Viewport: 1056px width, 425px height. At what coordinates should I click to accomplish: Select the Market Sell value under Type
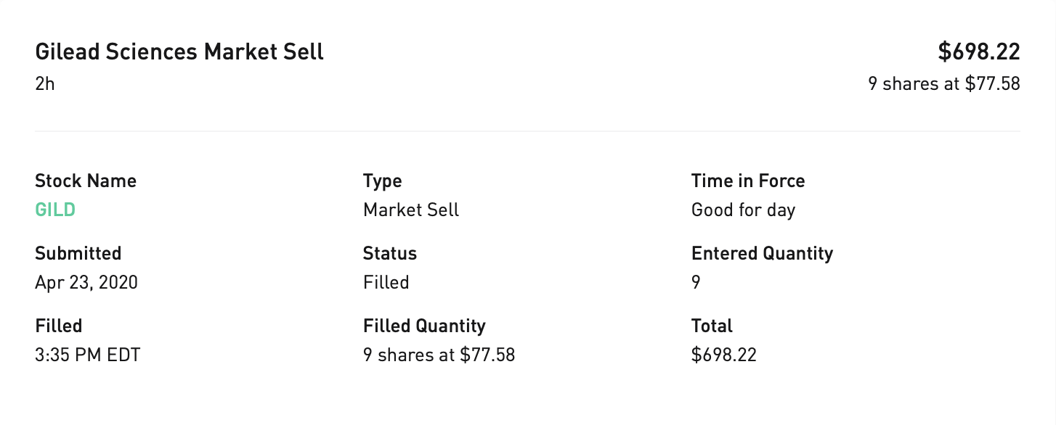coord(411,210)
